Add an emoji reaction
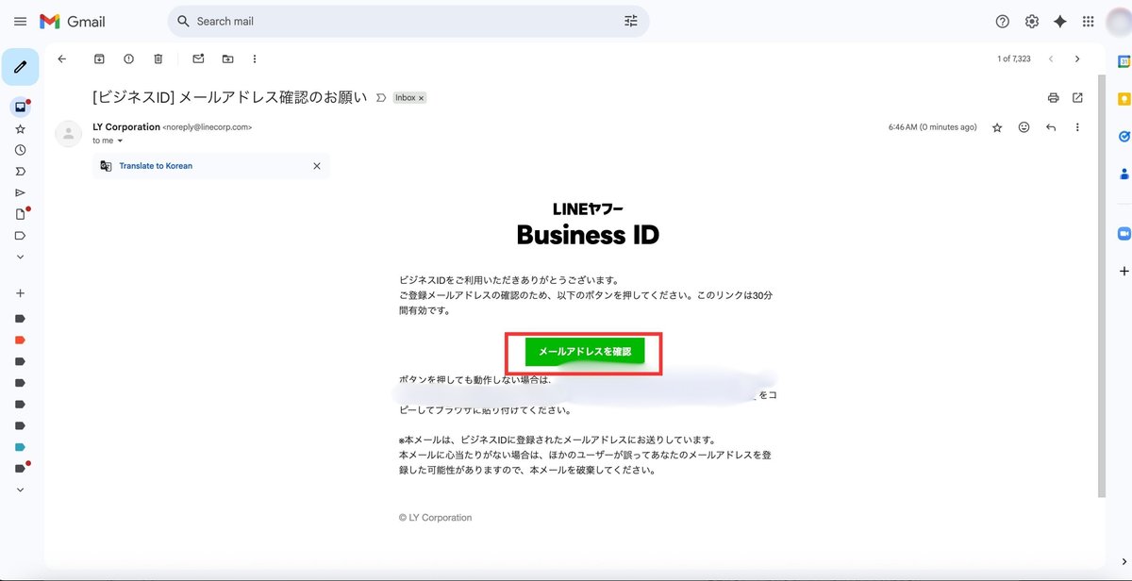 pos(1024,127)
